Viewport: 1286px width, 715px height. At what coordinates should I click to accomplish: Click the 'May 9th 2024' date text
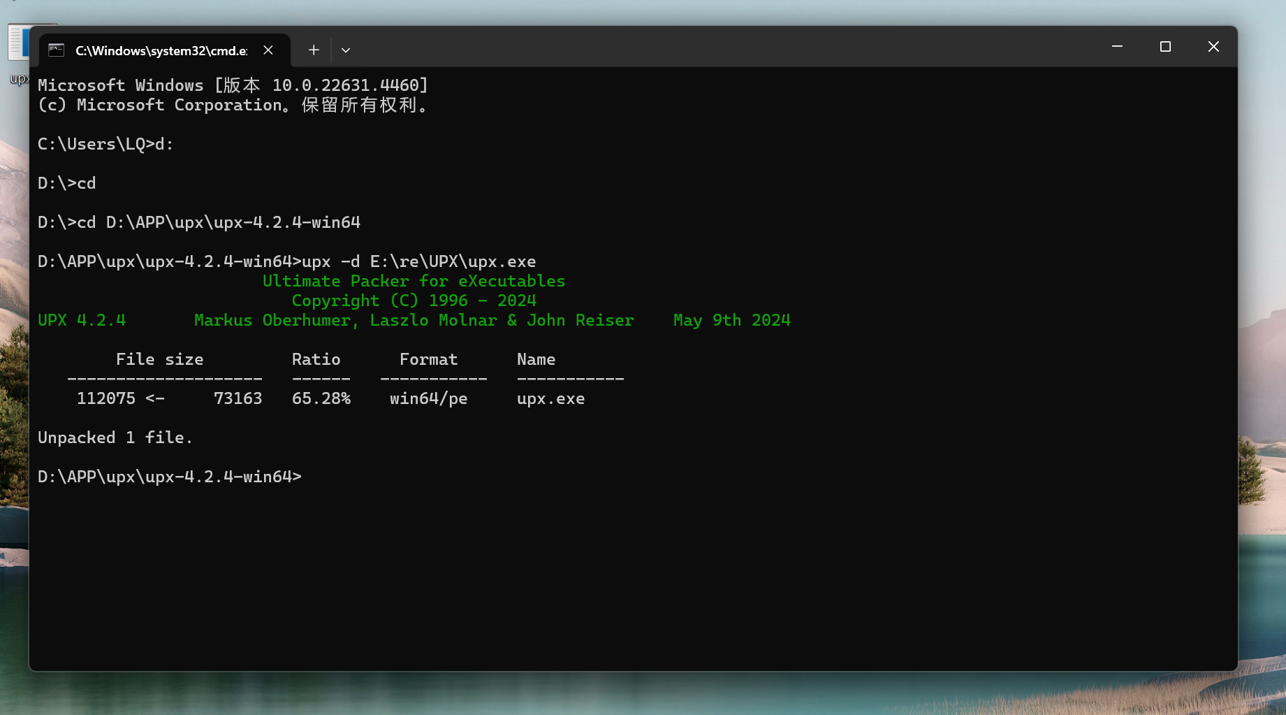732,320
